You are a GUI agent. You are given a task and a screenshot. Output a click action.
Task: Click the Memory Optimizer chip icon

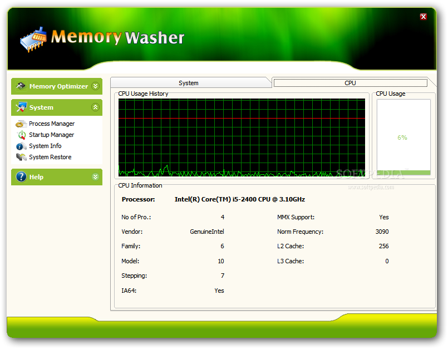coord(21,86)
